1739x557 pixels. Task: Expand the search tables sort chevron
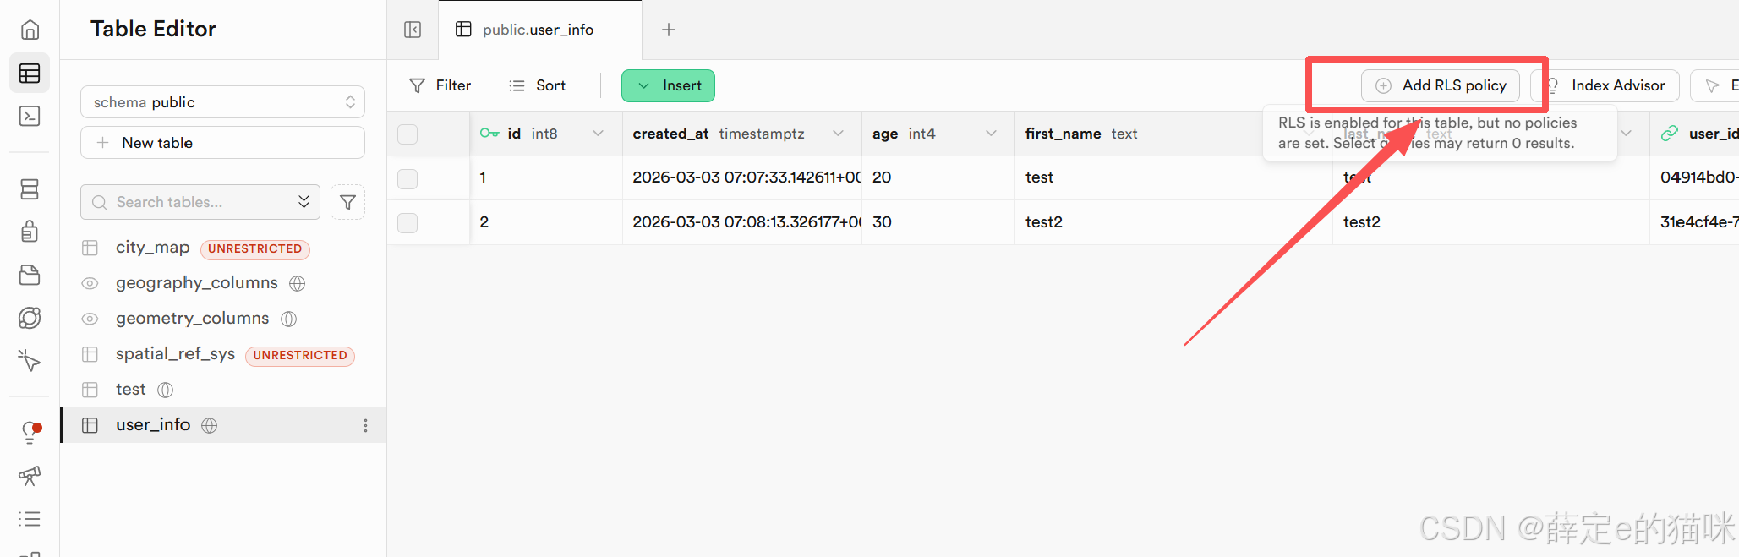(304, 201)
